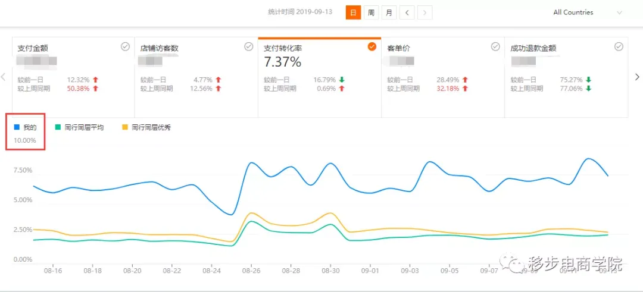Image resolution: width=643 pixels, height=292 pixels.
Task: Click the 4.77% daily change in 店铺访客数
Action: pos(203,80)
